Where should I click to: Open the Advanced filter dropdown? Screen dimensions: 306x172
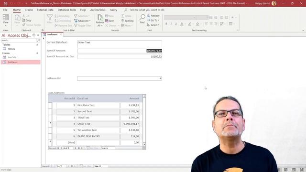[x=82, y=21]
